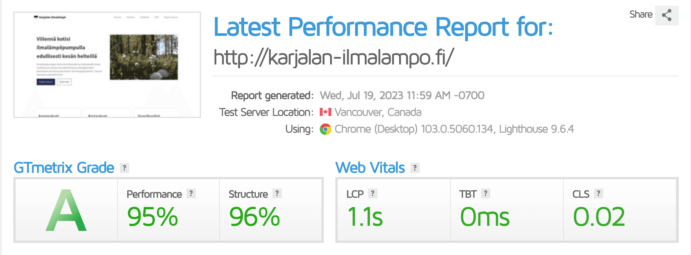Click the CLS question mark icon
This screenshot has height=255, width=691.
599,193
